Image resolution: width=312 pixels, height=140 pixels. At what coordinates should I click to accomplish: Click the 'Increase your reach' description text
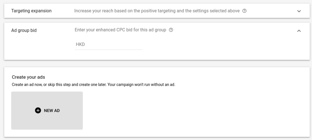pyautogui.click(x=157, y=11)
